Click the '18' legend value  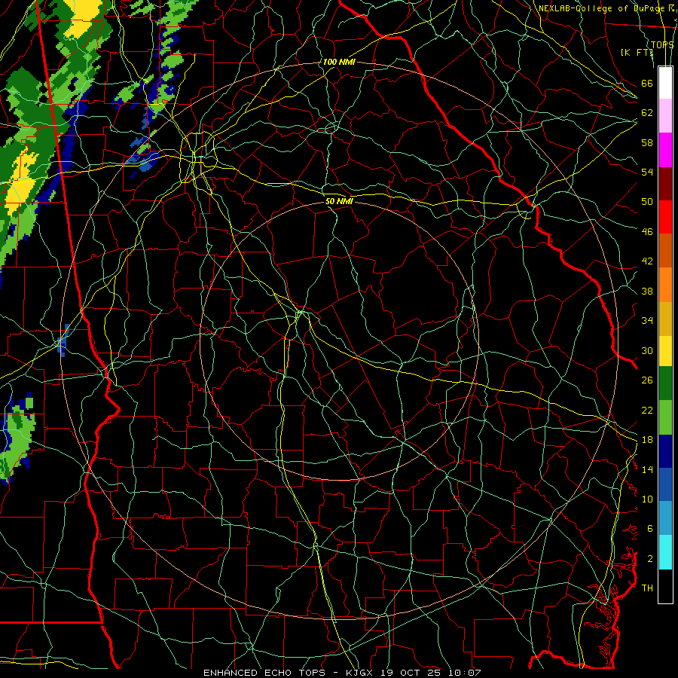tap(647, 440)
